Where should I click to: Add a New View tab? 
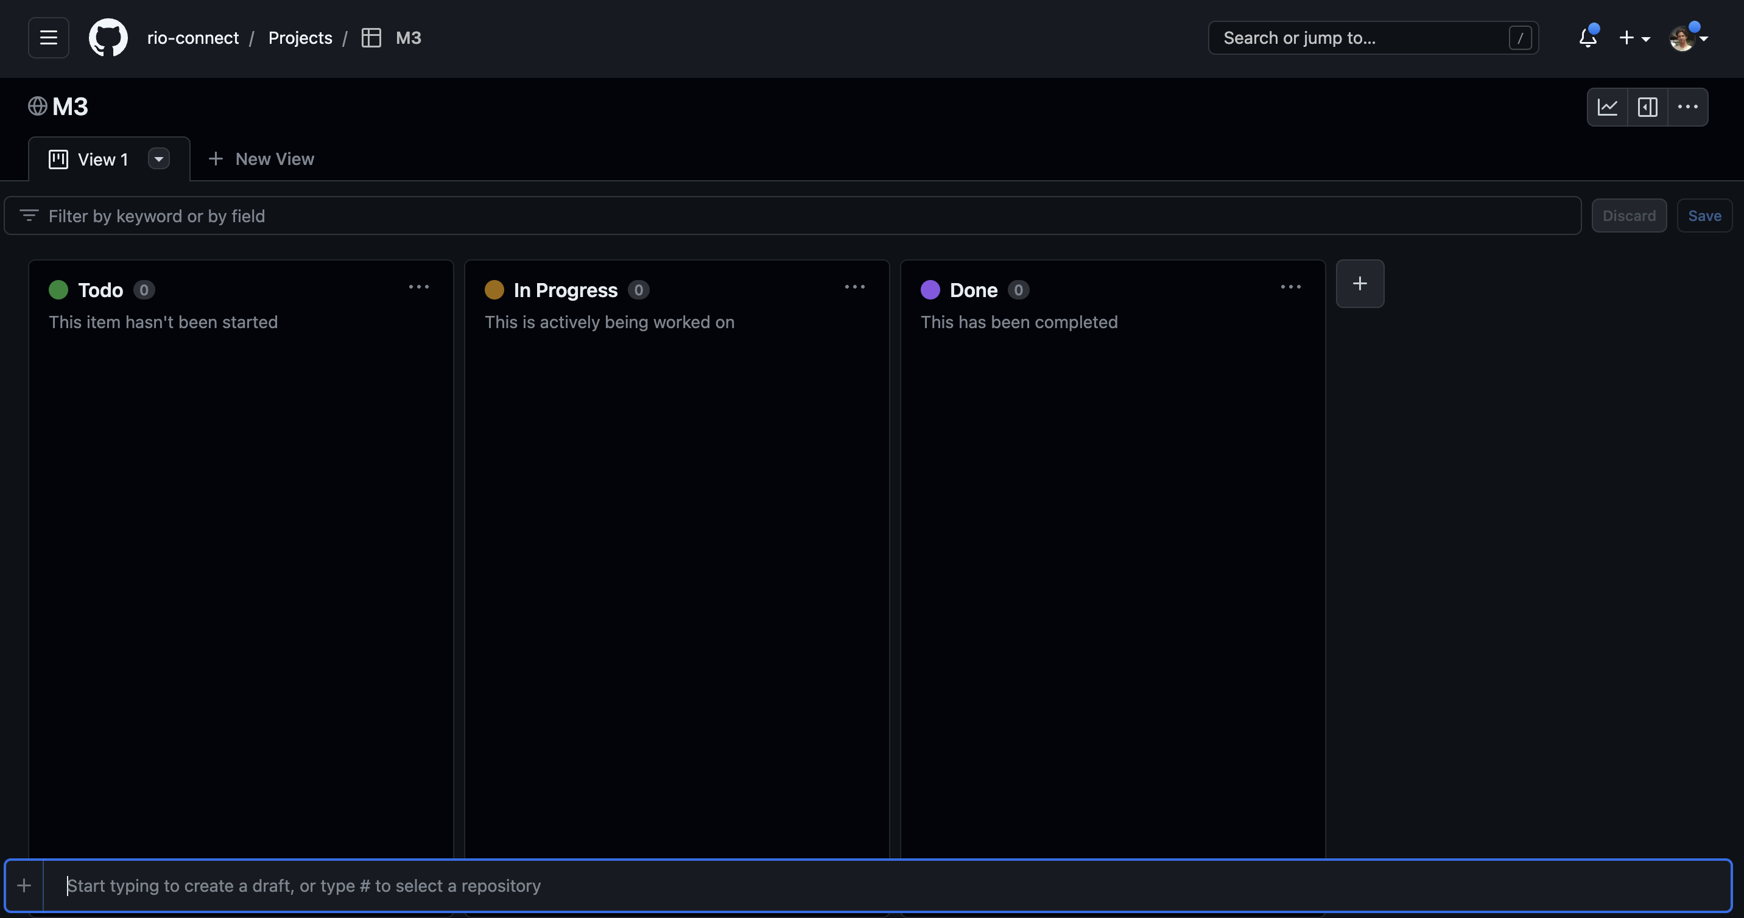[x=261, y=159]
